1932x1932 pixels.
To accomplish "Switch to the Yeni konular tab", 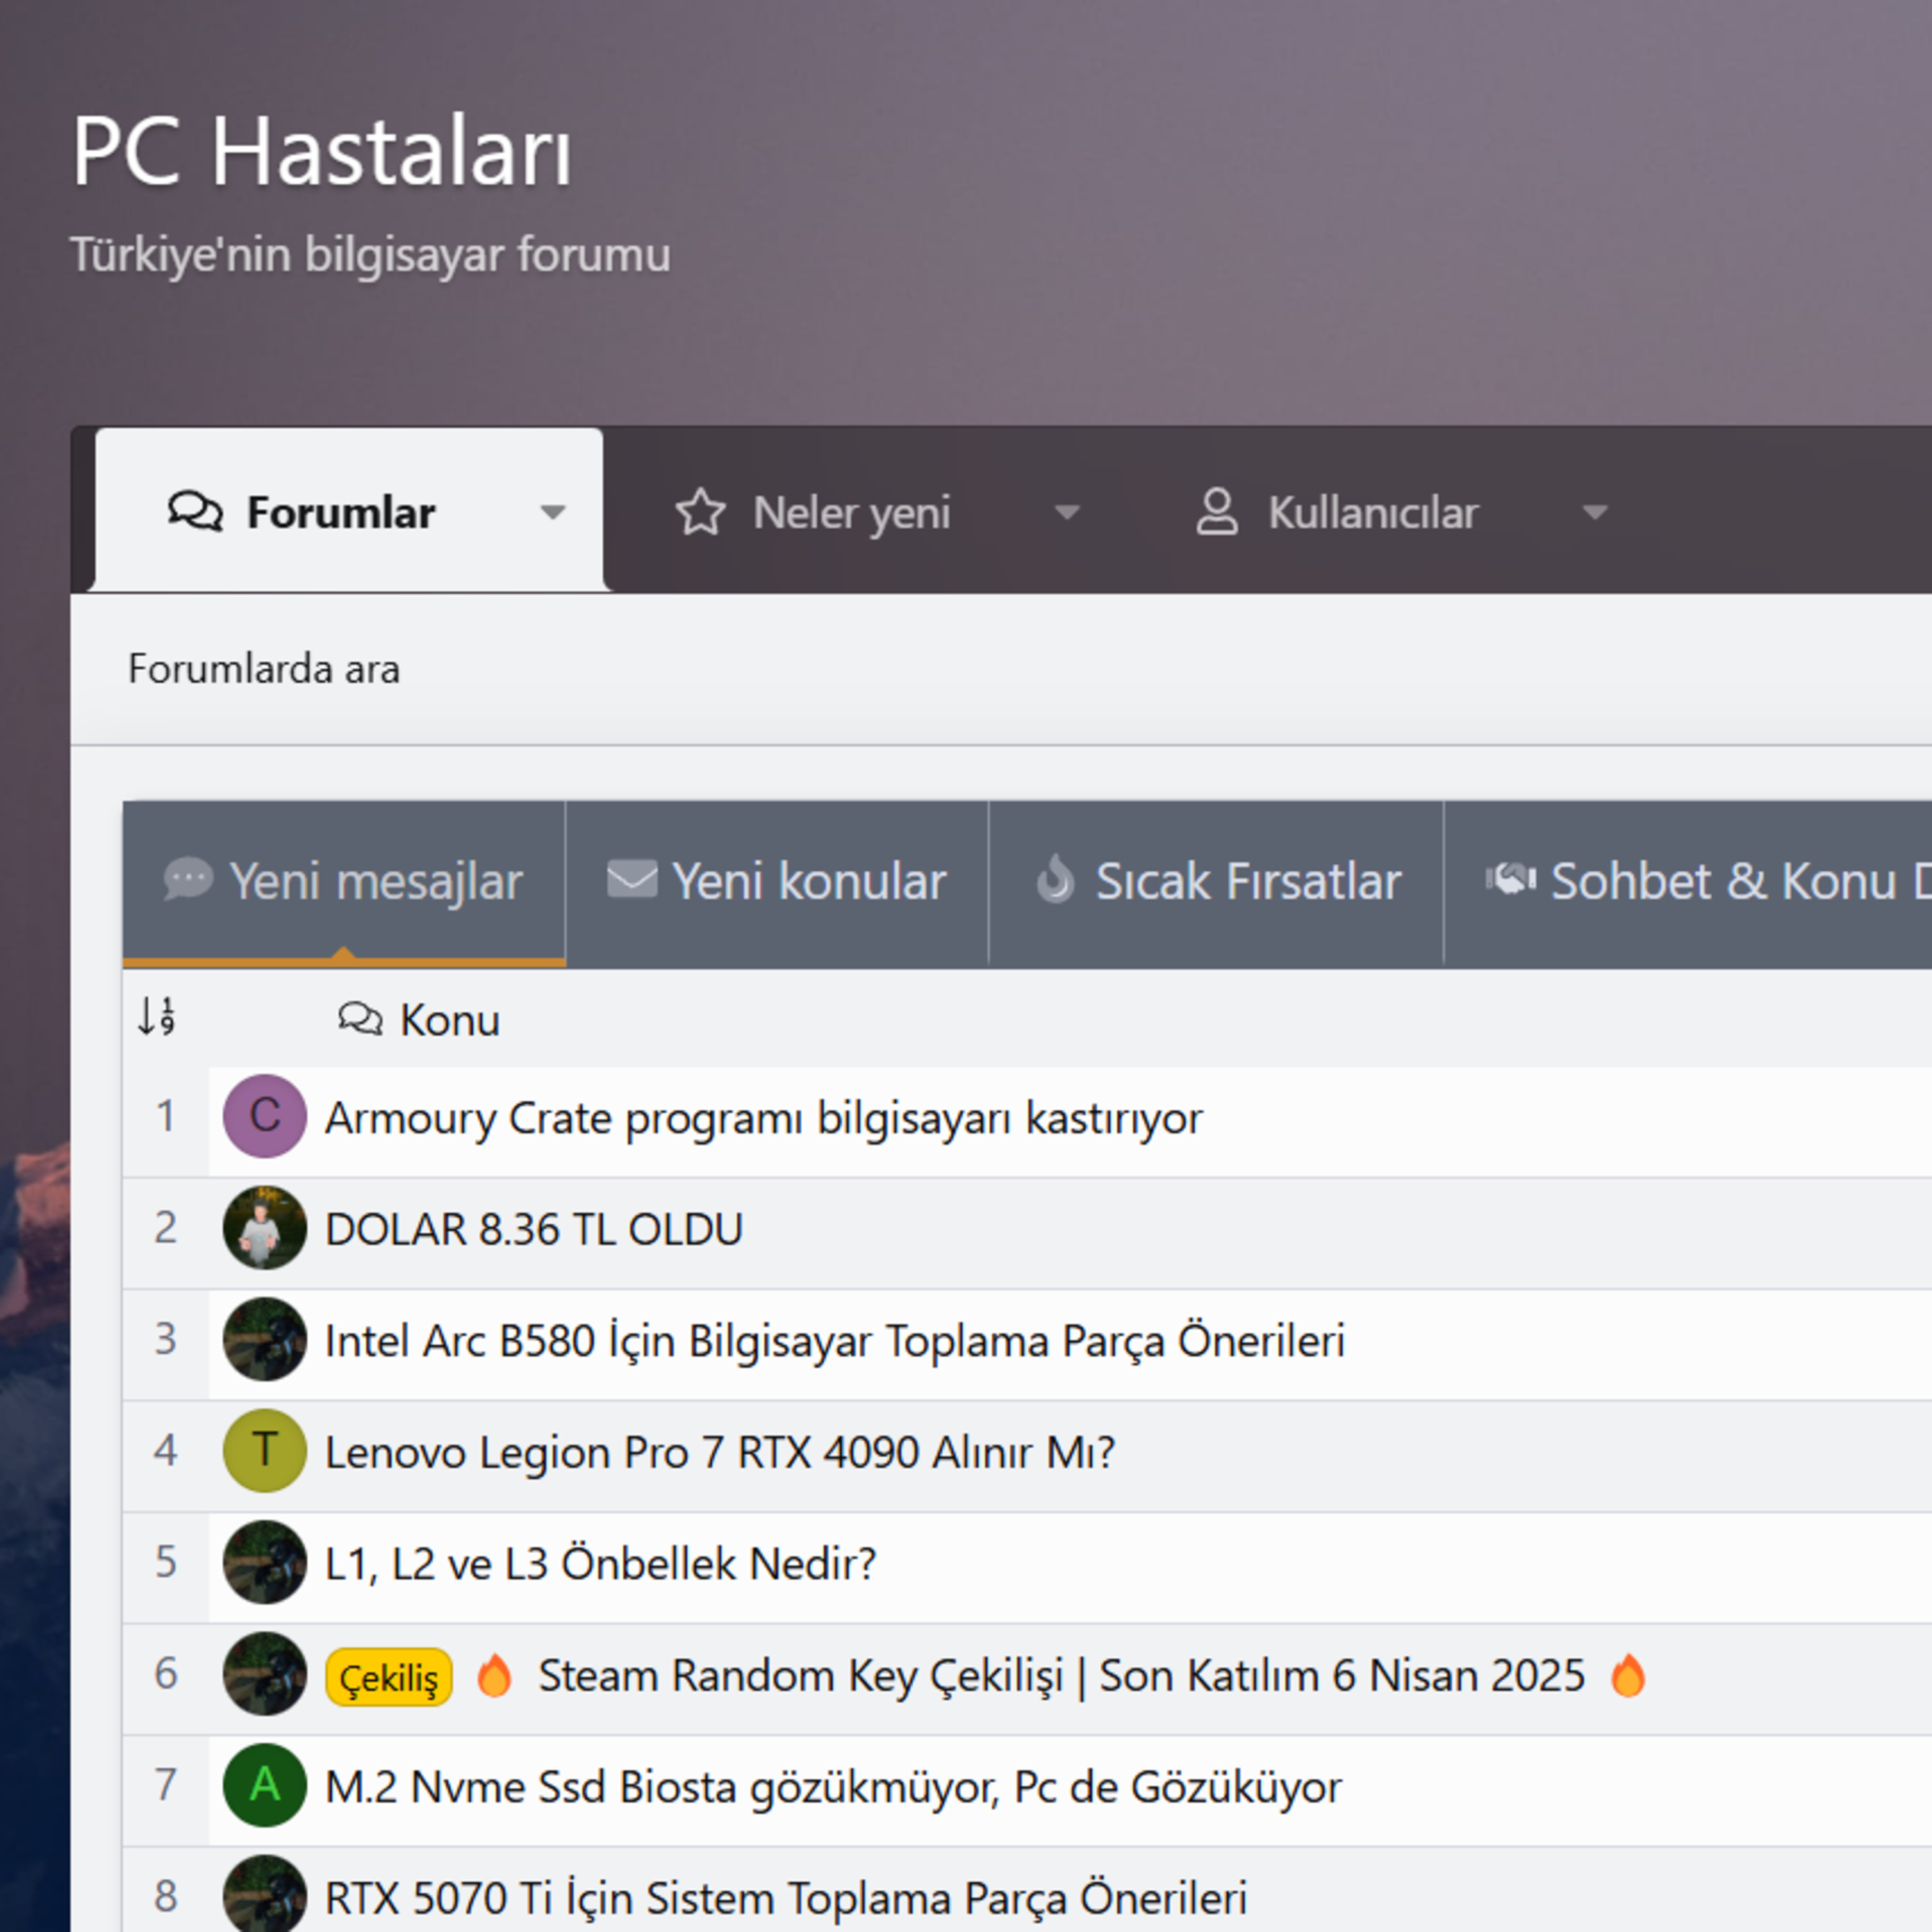I will pyautogui.click(x=777, y=882).
